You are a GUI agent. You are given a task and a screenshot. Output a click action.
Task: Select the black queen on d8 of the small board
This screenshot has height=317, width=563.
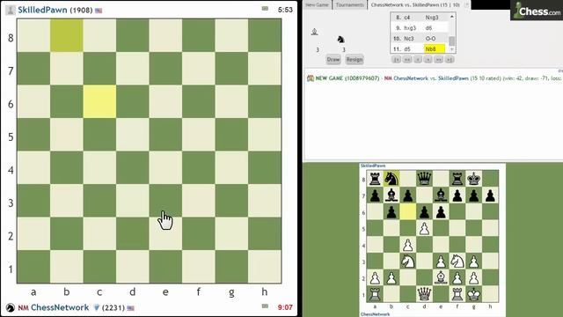424,178
